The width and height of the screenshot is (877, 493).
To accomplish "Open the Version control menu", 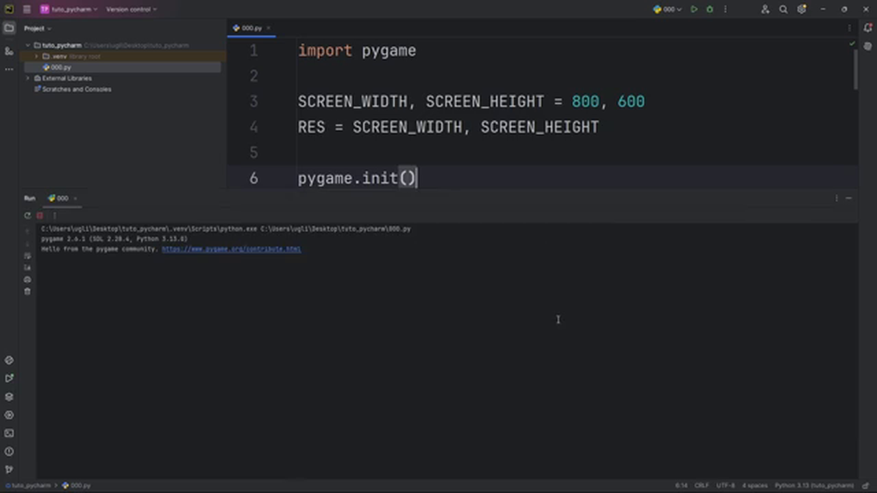I will point(127,9).
